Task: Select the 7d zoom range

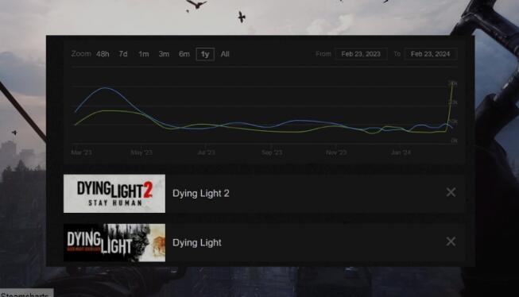Action: (123, 54)
